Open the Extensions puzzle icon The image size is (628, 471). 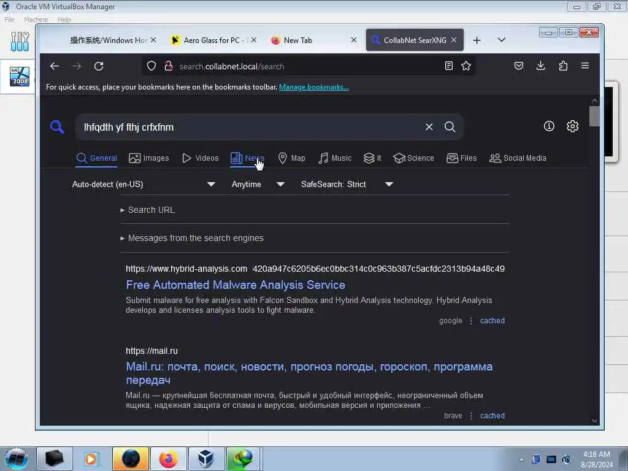pos(563,66)
